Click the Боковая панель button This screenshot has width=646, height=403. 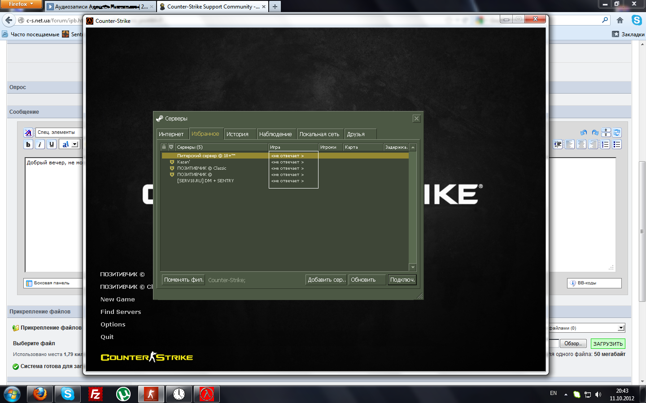click(53, 283)
